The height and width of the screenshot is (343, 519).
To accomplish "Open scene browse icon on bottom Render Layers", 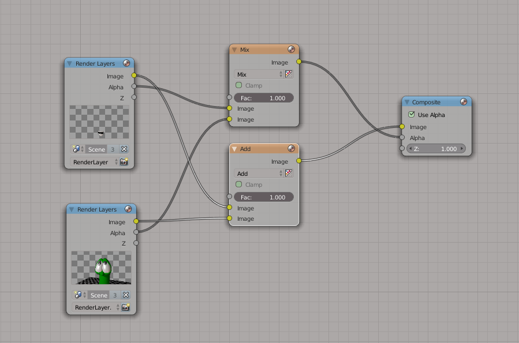I will click(80, 295).
